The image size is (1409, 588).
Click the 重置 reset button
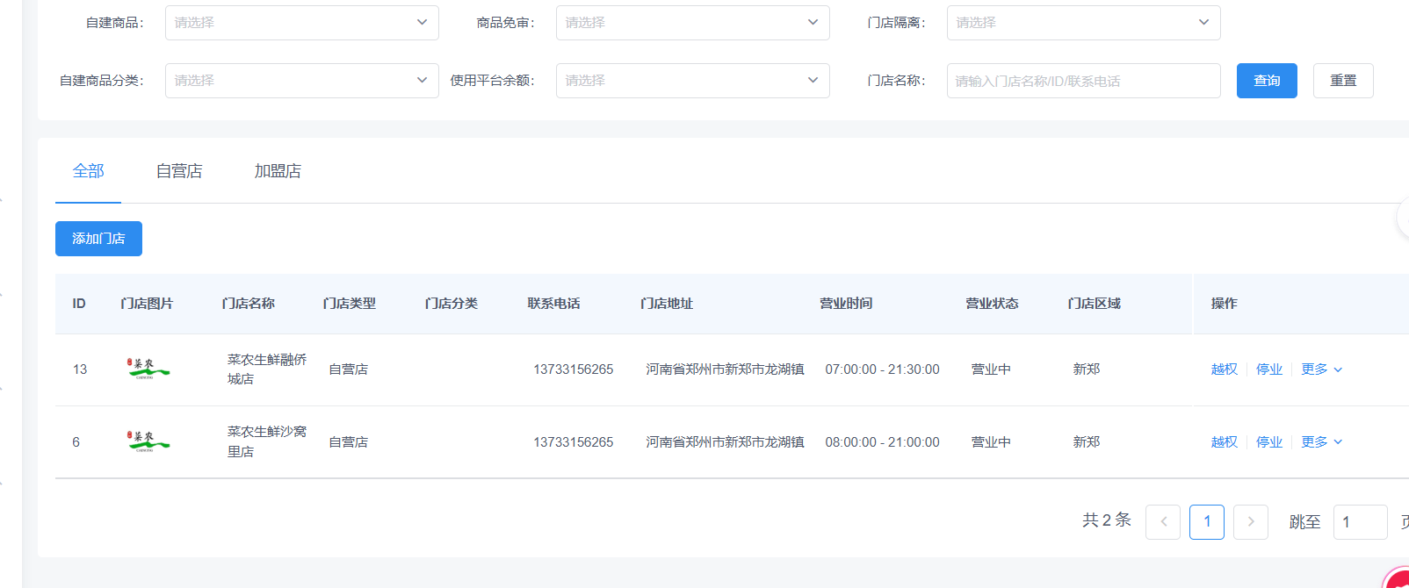tap(1342, 81)
